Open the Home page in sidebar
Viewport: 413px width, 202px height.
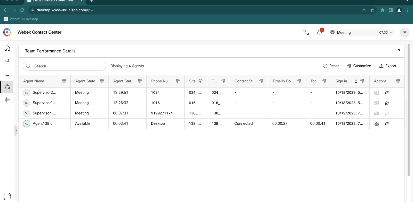[x=7, y=48]
